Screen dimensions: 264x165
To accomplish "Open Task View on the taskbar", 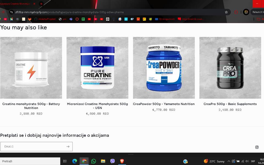I will [65, 161].
